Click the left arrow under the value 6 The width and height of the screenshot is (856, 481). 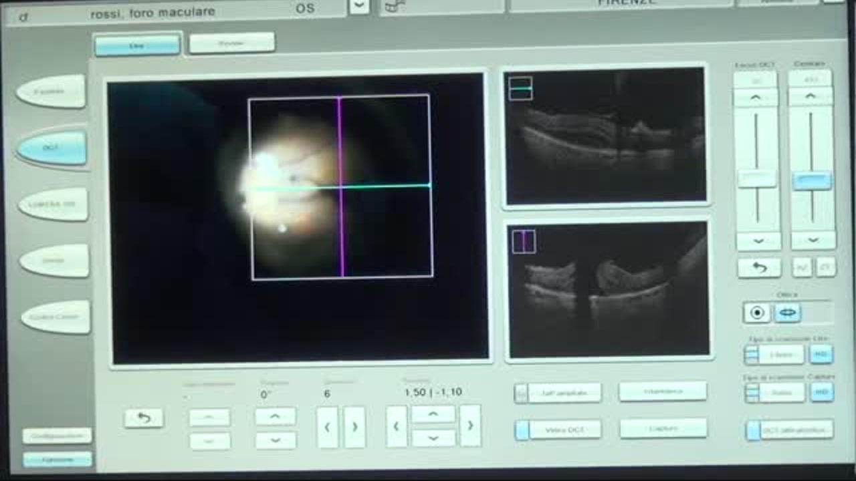coord(327,426)
